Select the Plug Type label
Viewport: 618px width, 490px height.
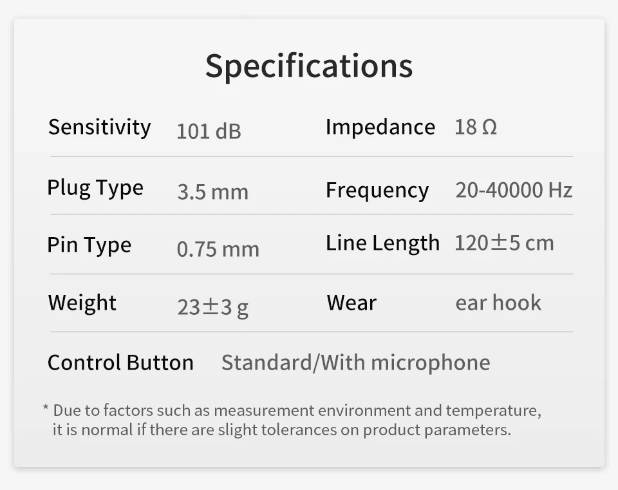(x=95, y=188)
